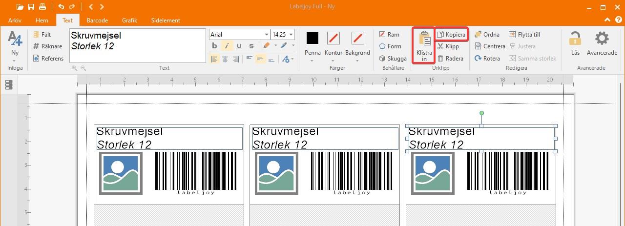Click inside the Skruvmejsel text editor box
This screenshot has width=625, height=226.
tap(138, 45)
